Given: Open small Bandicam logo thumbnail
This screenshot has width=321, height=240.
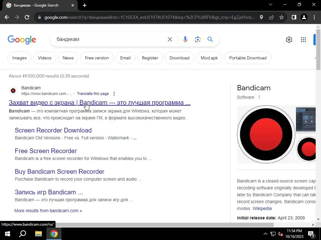Looking at the screenshot, I should (306, 149).
